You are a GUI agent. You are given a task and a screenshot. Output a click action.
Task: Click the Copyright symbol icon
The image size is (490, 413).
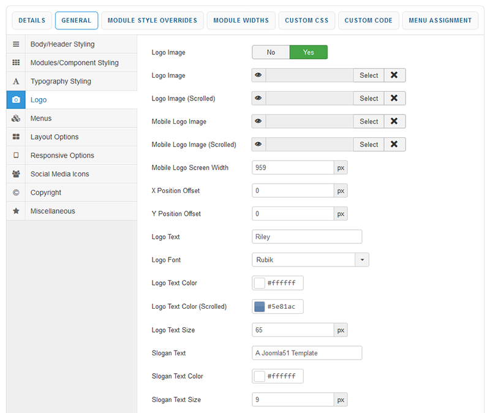(x=16, y=192)
